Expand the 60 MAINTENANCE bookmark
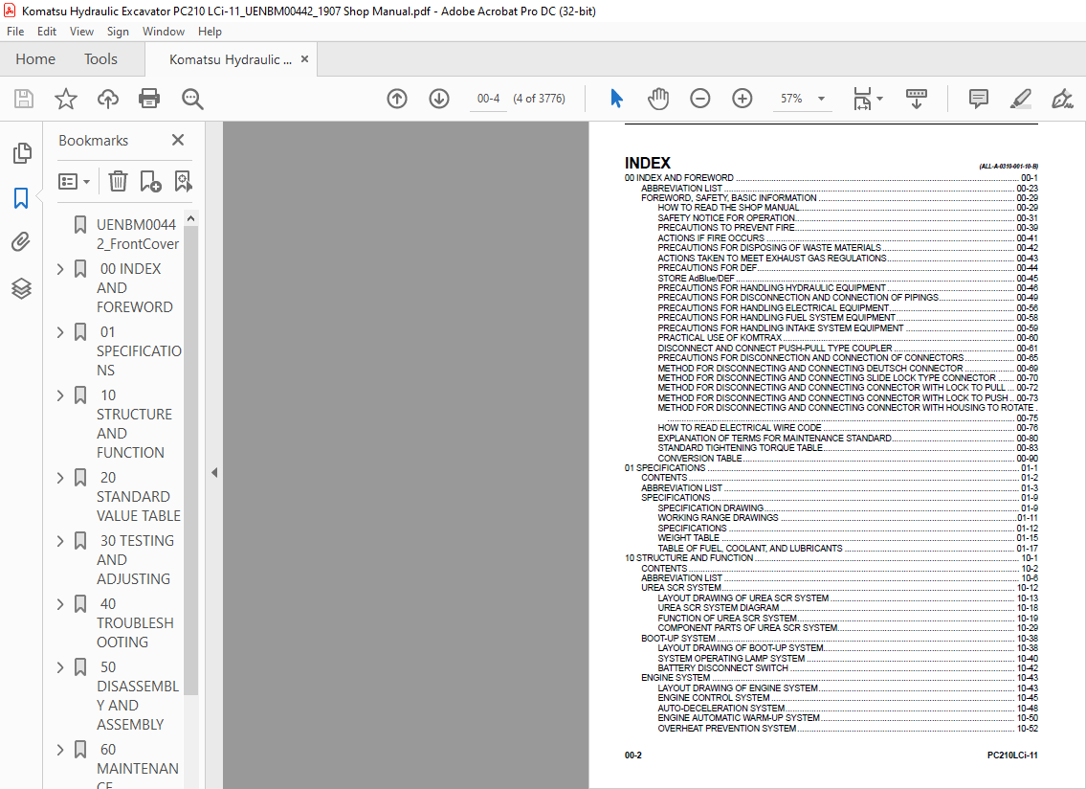The width and height of the screenshot is (1086, 789). 60,750
